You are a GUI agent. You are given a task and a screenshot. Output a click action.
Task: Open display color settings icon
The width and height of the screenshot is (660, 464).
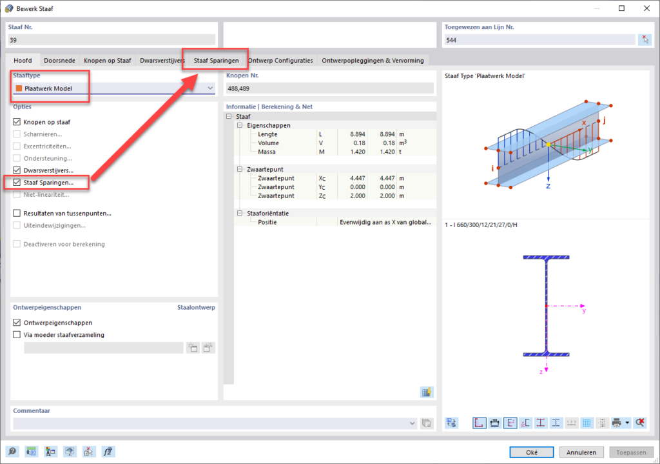pos(50,452)
